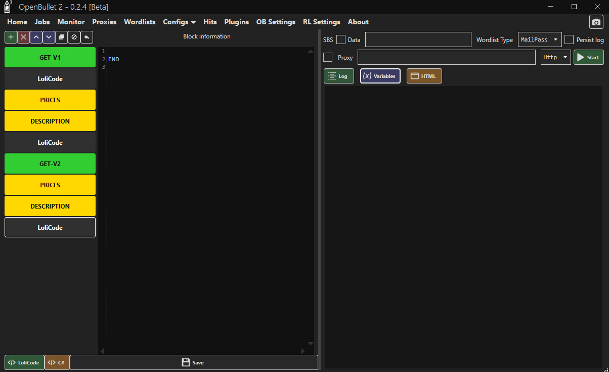Select the GET-V1 block

pos(50,58)
